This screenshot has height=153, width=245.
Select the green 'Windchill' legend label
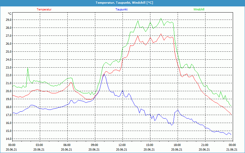(199, 9)
